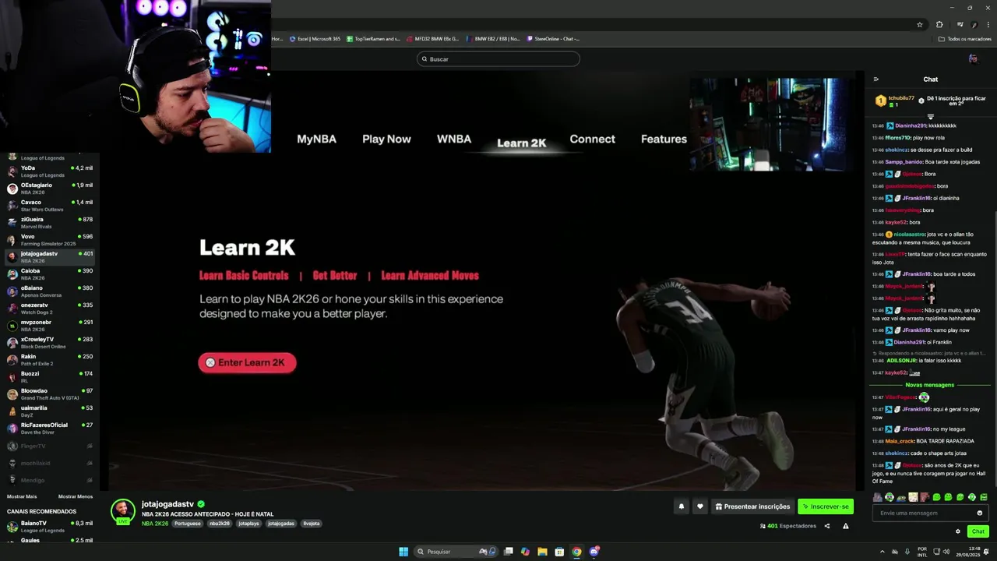Image resolution: width=997 pixels, height=561 pixels.
Task: Select the WNBA menu tab
Action: (454, 139)
